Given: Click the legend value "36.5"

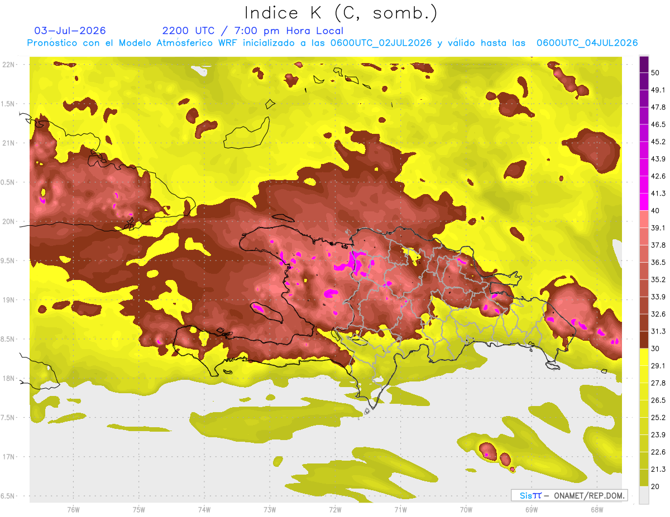Looking at the screenshot, I should click(x=658, y=262).
